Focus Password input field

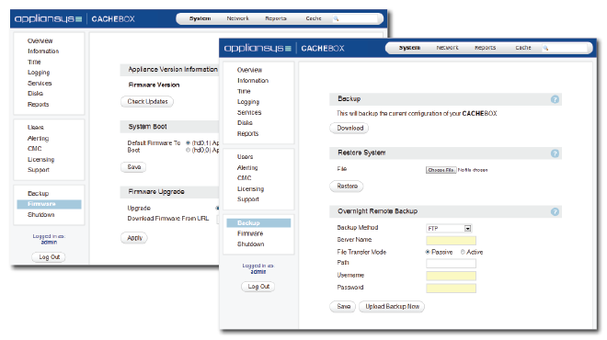coord(451,289)
